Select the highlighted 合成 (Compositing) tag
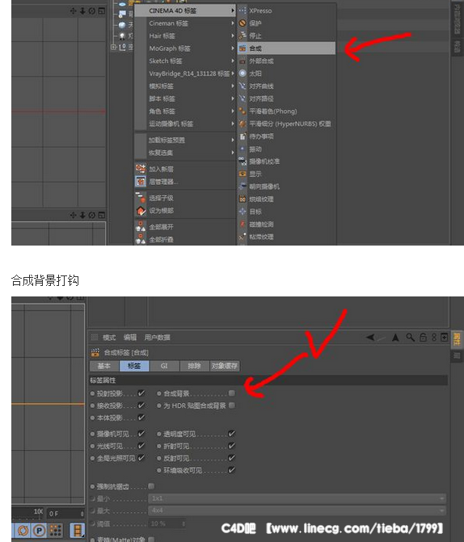The image size is (464, 542). (286, 48)
